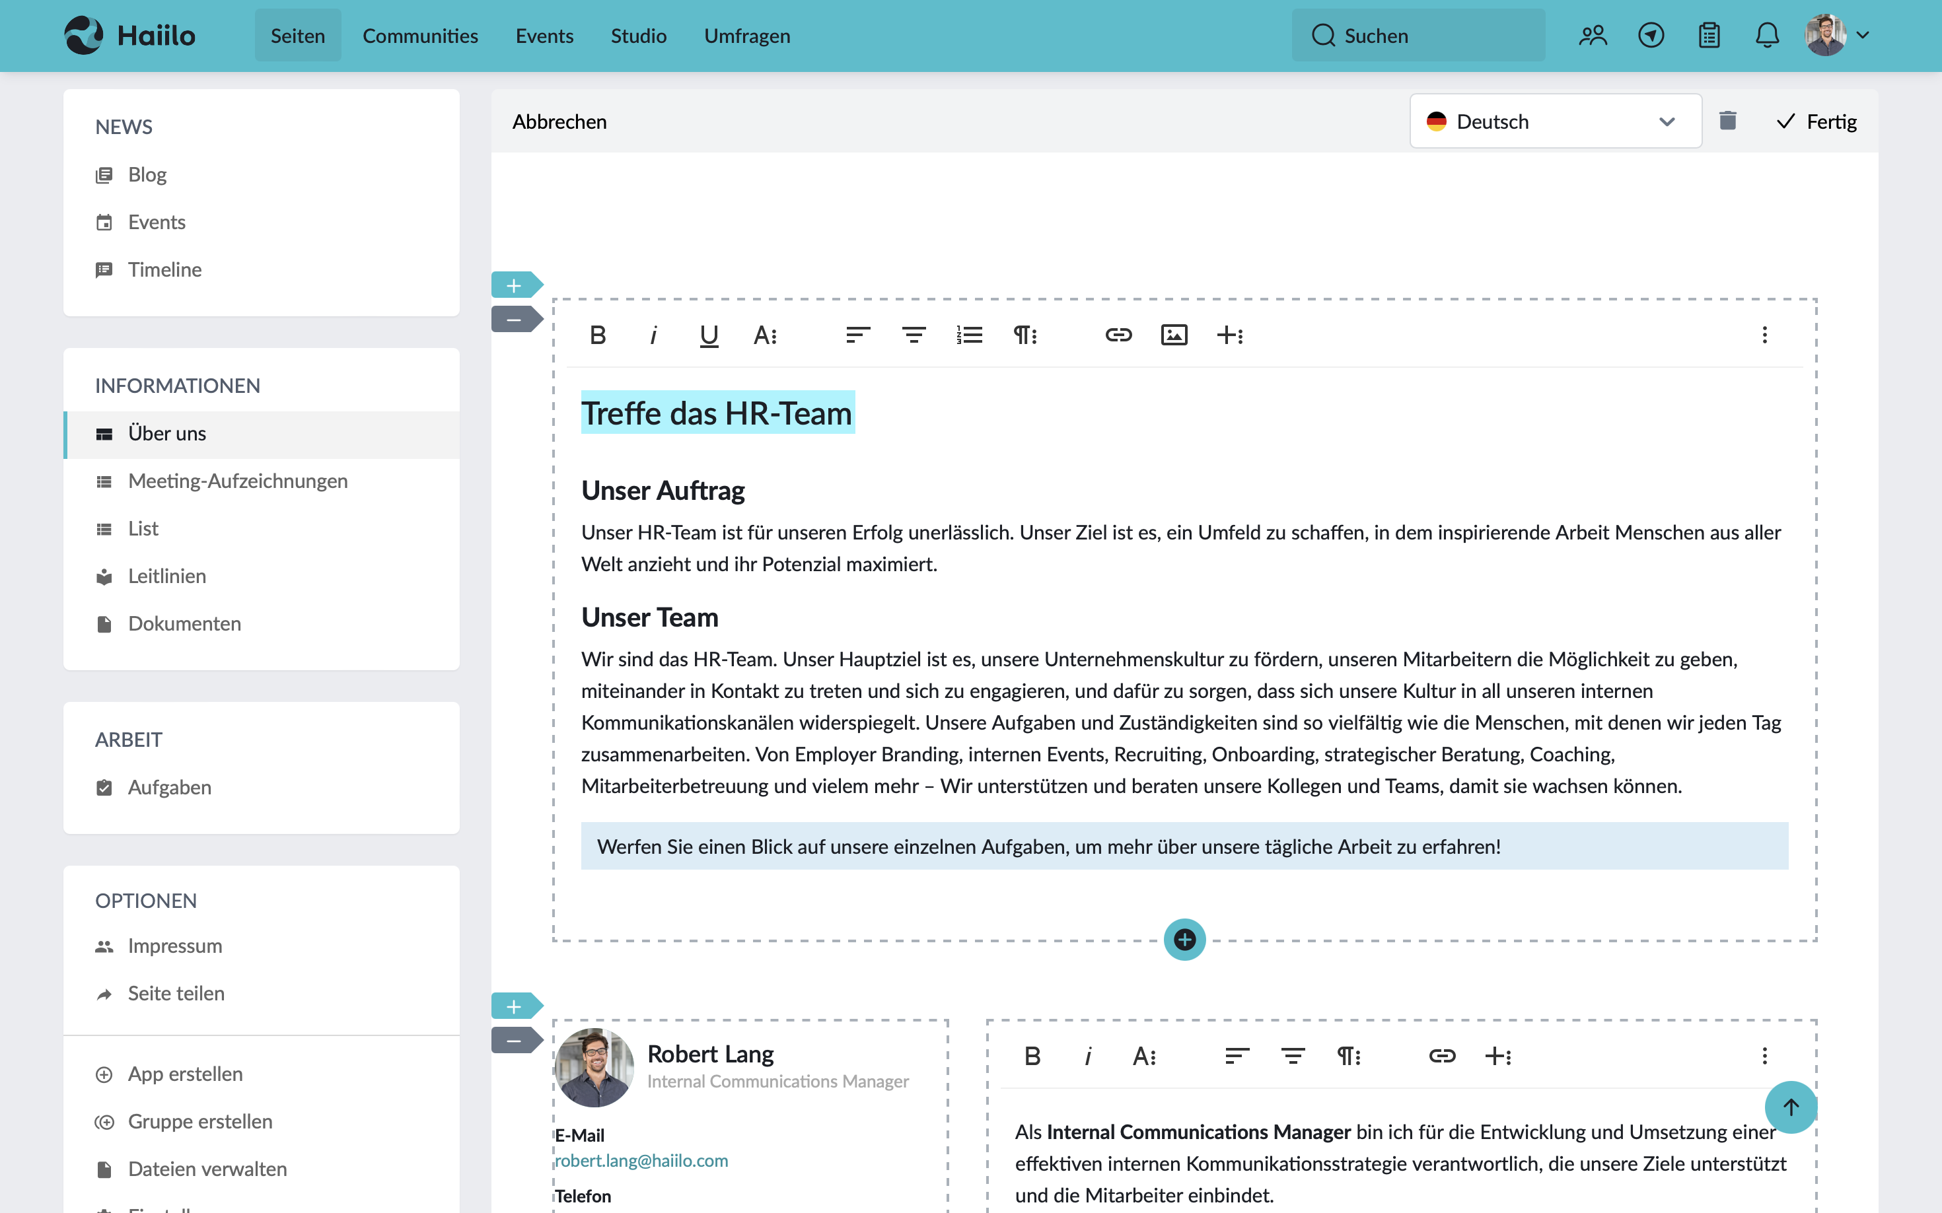Screen dimensions: 1942x1213
Task: Center text in lower text editor
Action: [1293, 1056]
